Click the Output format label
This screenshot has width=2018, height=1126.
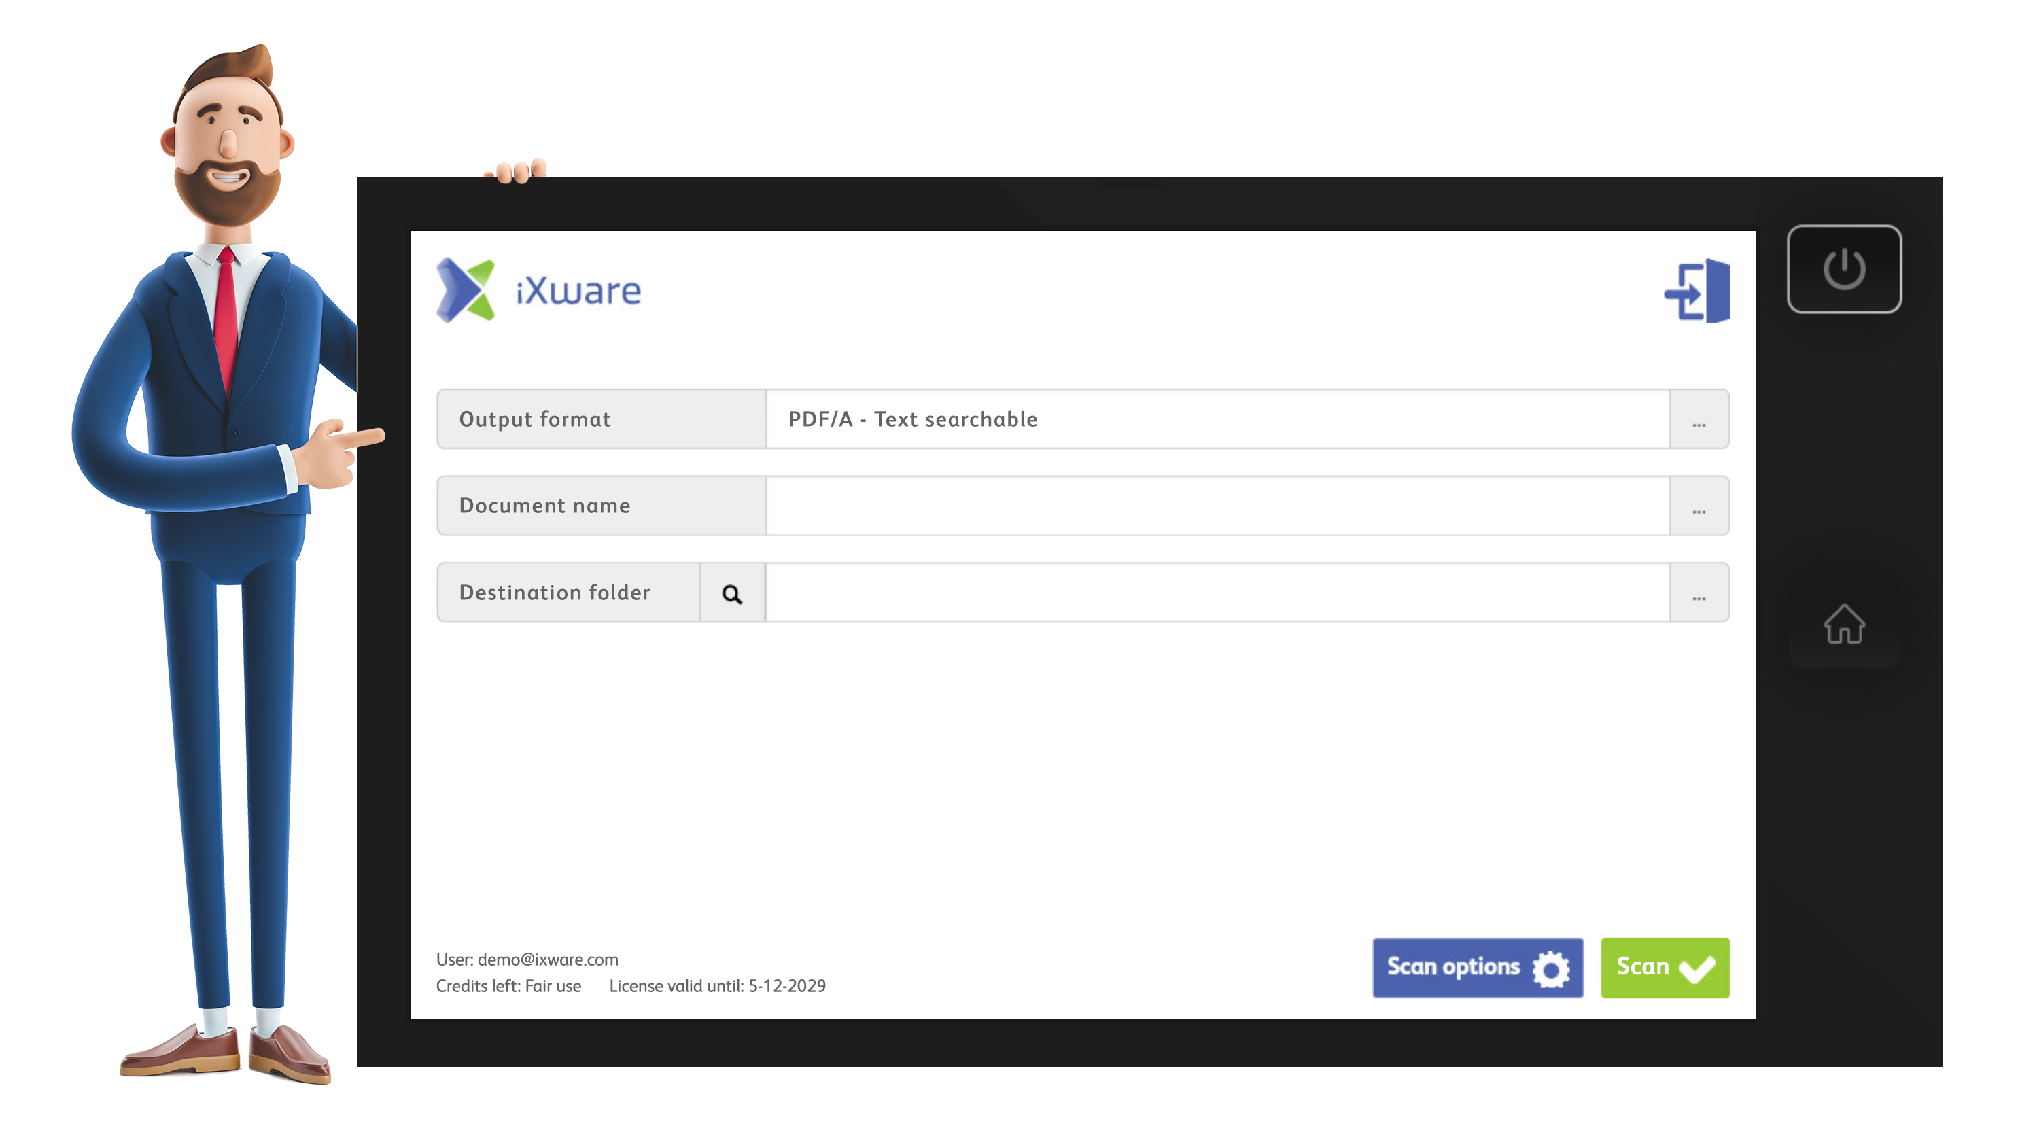coord(535,420)
